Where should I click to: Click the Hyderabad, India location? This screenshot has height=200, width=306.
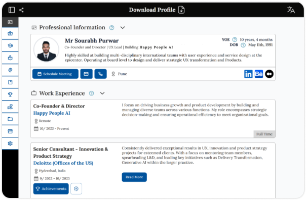click(x=52, y=171)
